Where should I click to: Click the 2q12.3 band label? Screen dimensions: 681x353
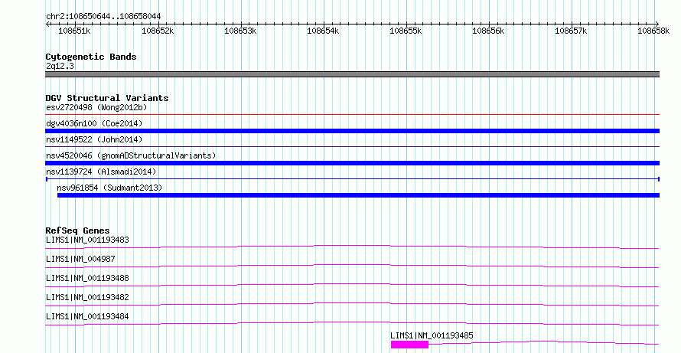point(60,67)
